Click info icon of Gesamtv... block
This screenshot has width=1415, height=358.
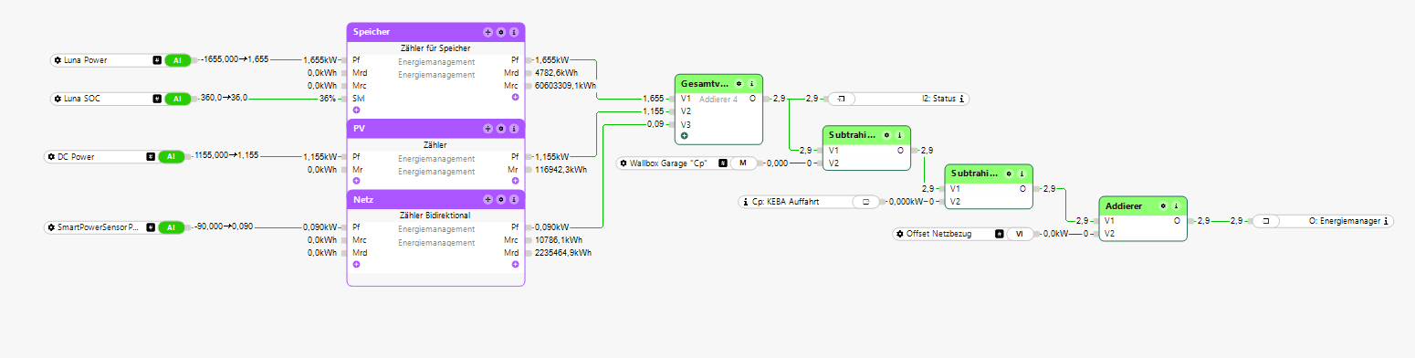pyautogui.click(x=751, y=83)
